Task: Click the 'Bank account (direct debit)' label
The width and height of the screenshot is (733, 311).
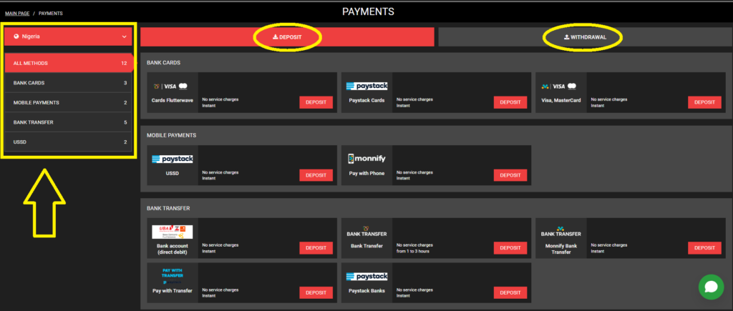Action: (173, 249)
